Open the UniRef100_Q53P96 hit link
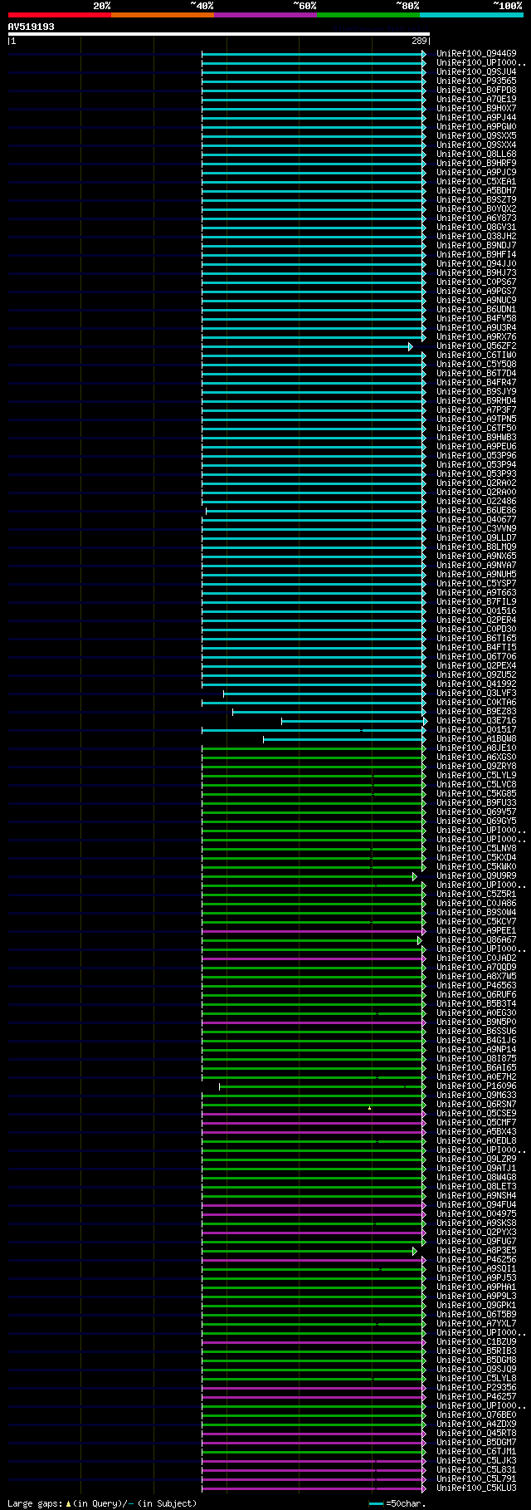531x1510 pixels. (x=476, y=456)
